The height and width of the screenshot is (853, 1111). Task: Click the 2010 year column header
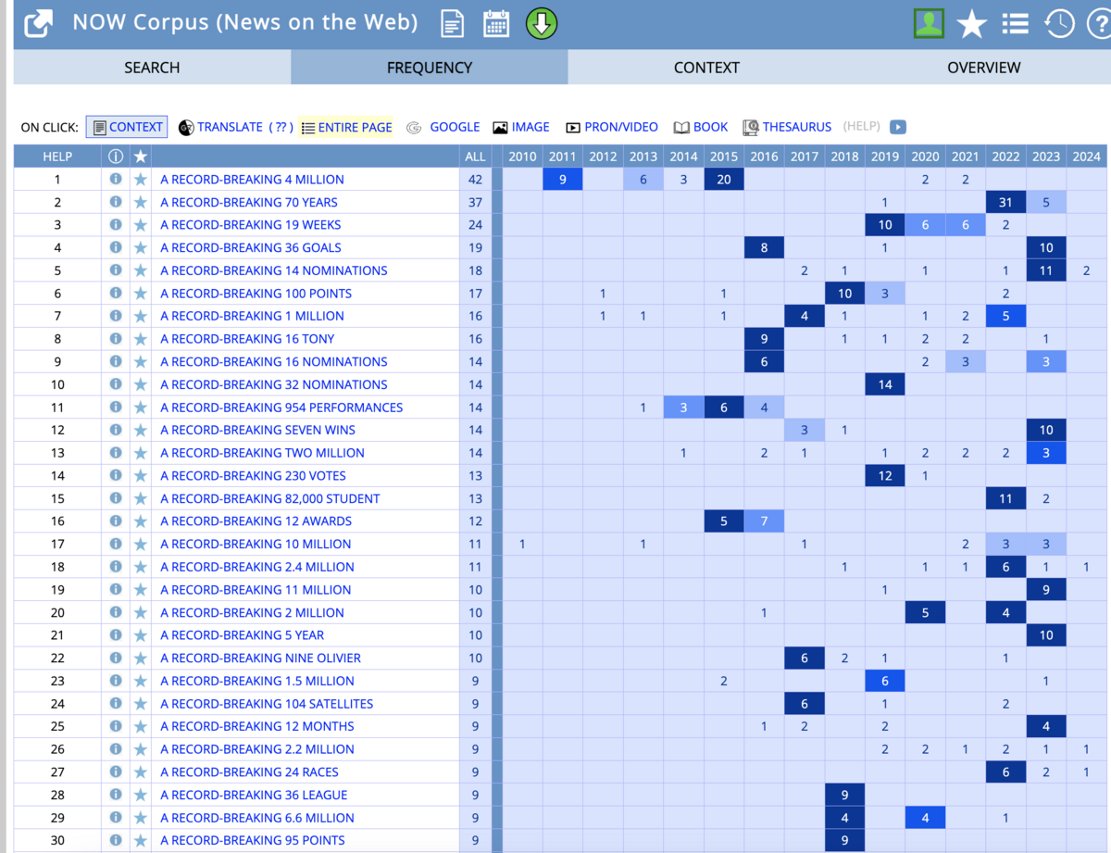pyautogui.click(x=522, y=157)
